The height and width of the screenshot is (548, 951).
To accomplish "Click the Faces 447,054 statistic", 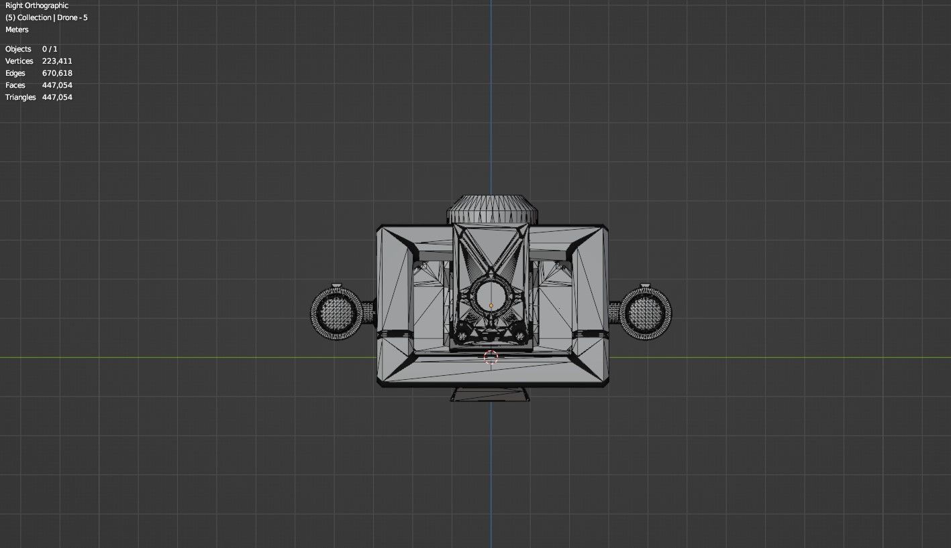I will (x=39, y=85).
